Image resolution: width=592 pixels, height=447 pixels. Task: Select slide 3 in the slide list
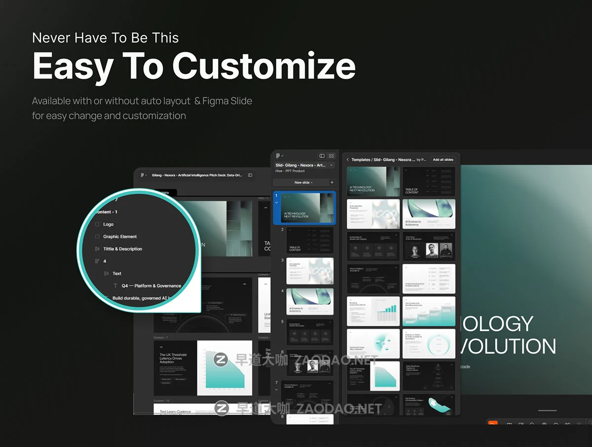point(310,271)
